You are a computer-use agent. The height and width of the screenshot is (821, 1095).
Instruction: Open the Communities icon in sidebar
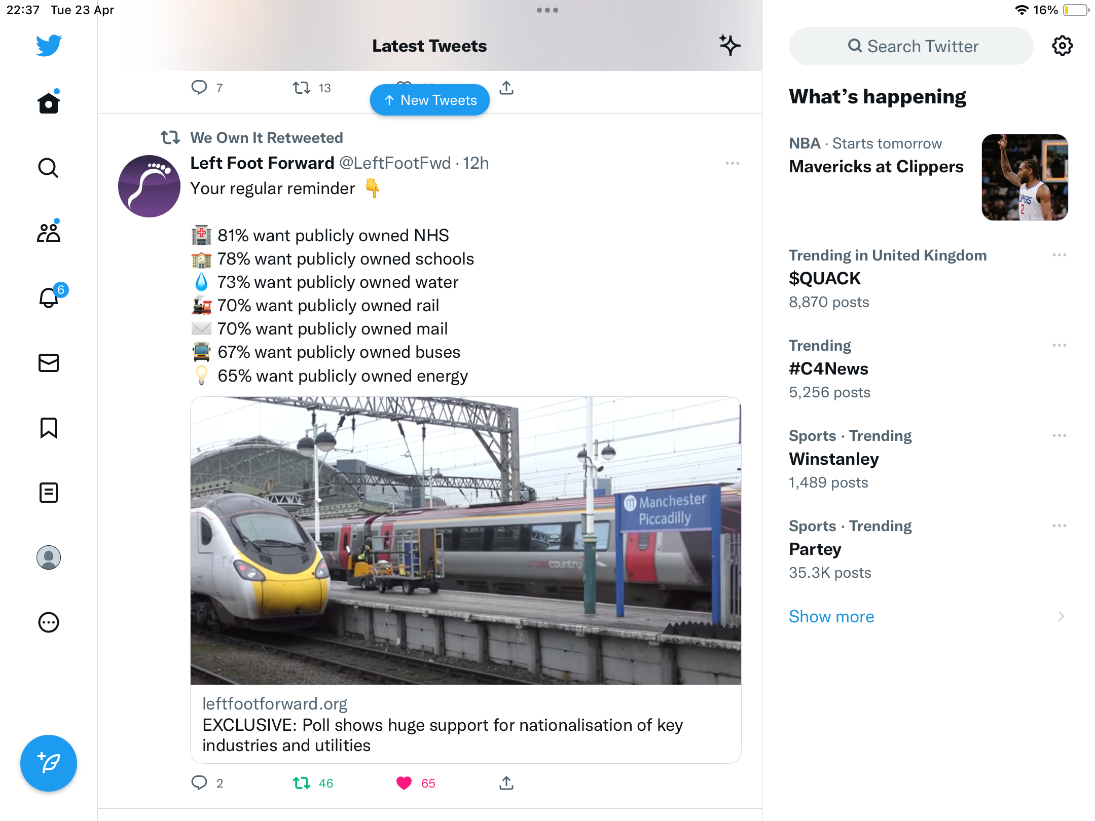(x=49, y=232)
